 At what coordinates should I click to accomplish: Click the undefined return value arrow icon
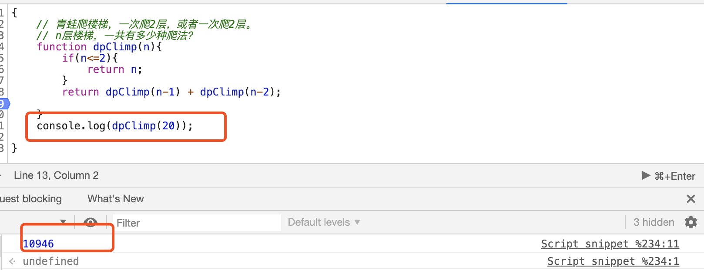point(12,261)
